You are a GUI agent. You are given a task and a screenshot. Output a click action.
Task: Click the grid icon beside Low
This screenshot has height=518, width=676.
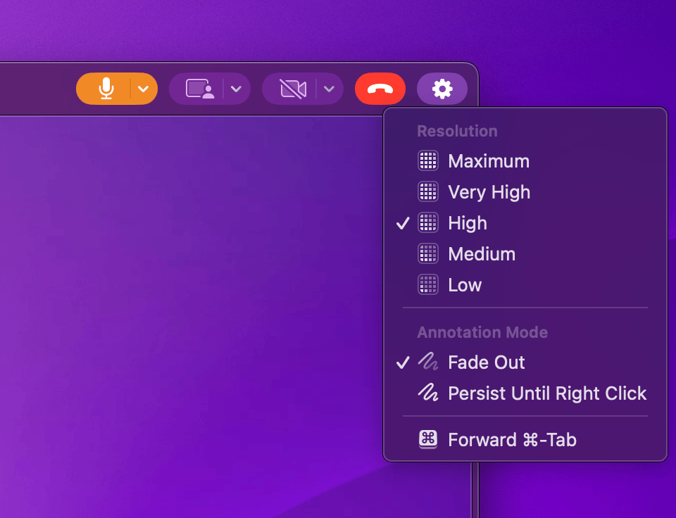(x=428, y=284)
